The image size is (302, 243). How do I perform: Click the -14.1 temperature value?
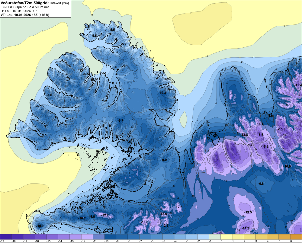tap(260, 124)
